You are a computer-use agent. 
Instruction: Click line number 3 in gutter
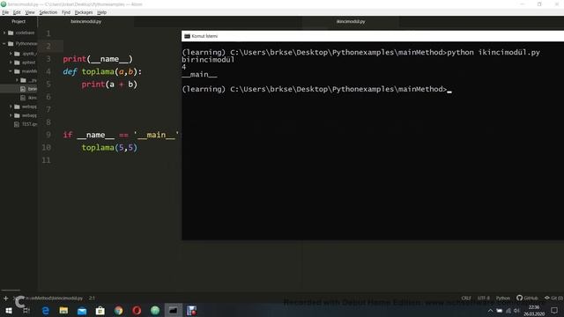48,59
